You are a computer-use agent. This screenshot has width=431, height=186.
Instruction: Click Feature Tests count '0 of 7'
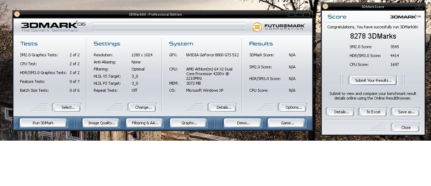point(74,81)
